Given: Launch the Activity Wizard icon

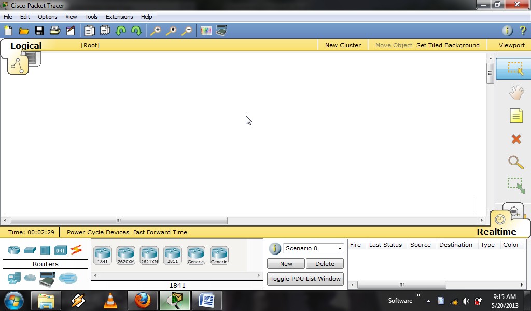Looking at the screenshot, I should pos(71,31).
